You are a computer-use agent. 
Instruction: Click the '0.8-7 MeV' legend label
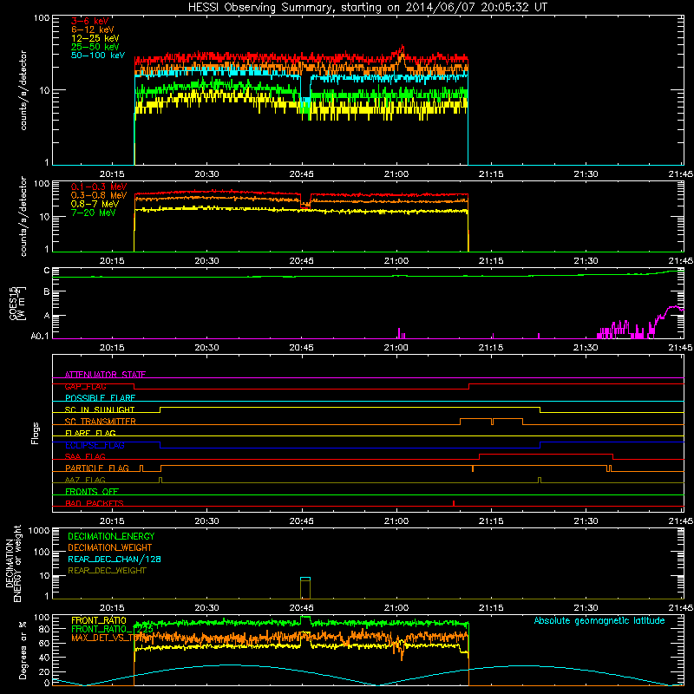click(x=95, y=204)
